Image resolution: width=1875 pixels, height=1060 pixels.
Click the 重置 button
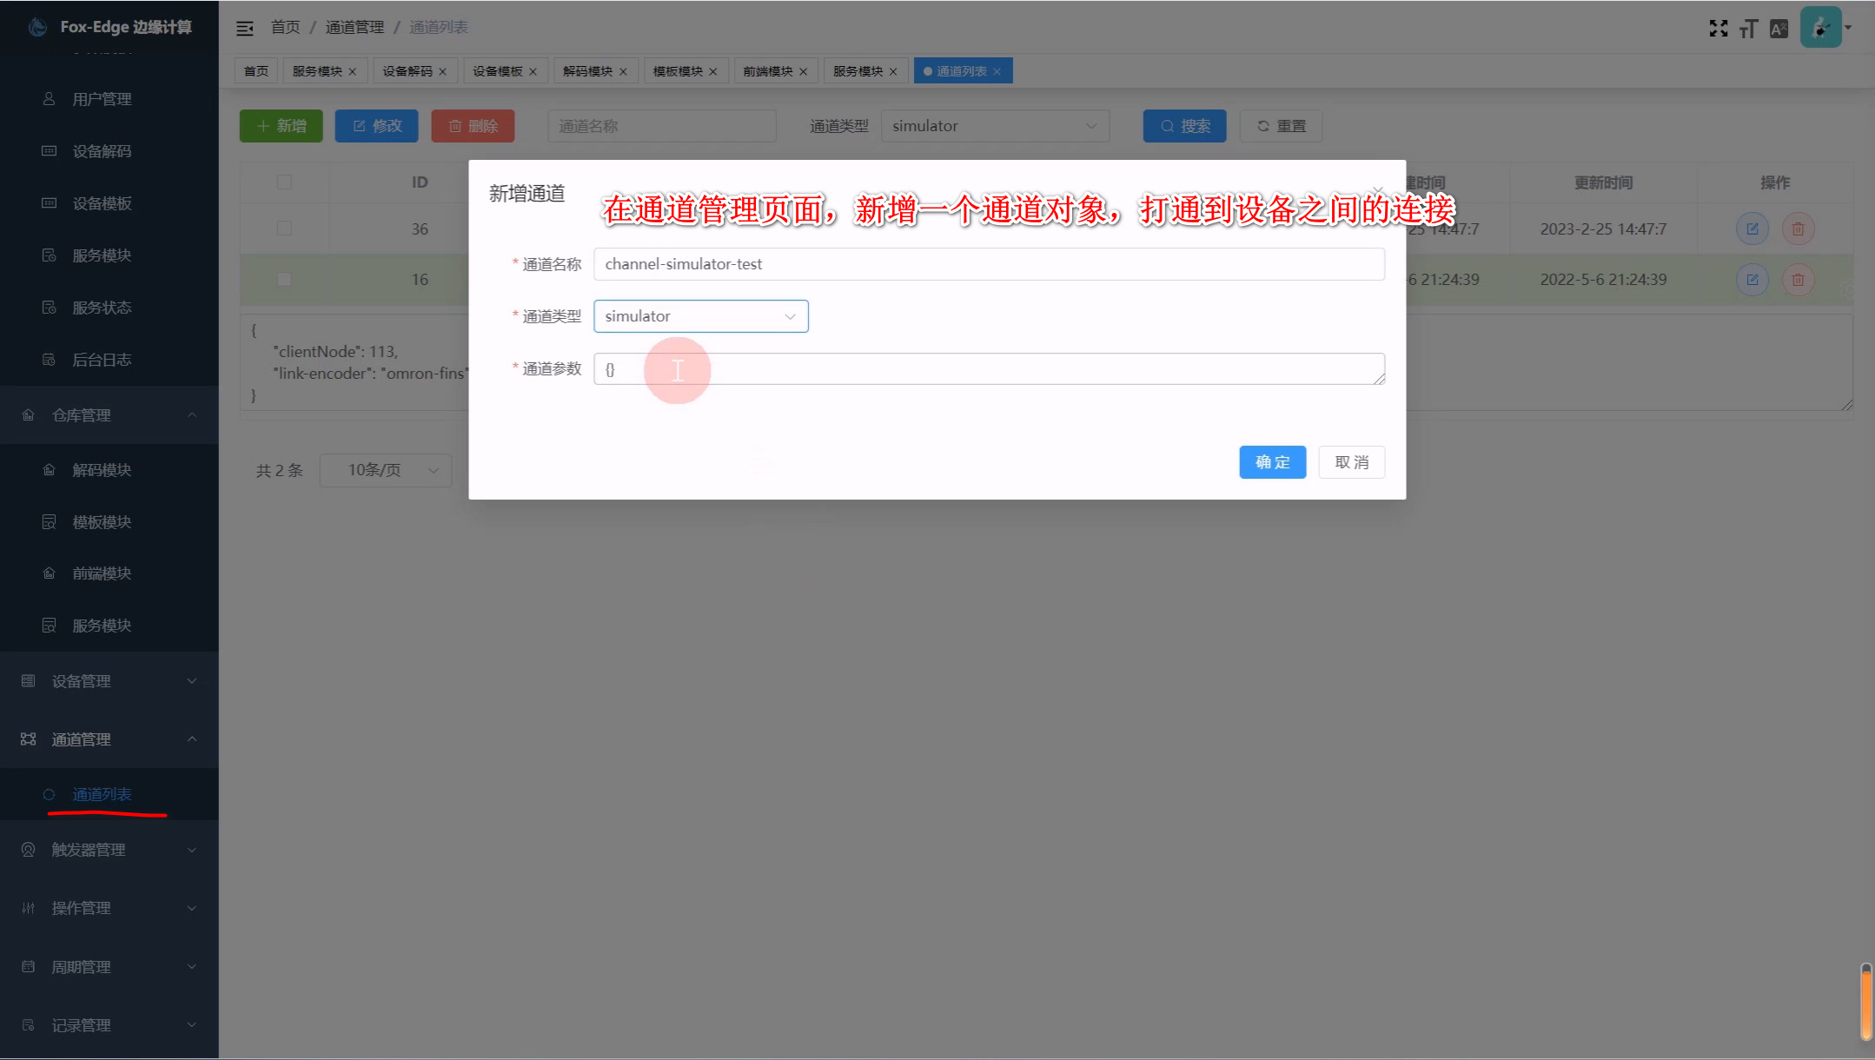pos(1282,126)
